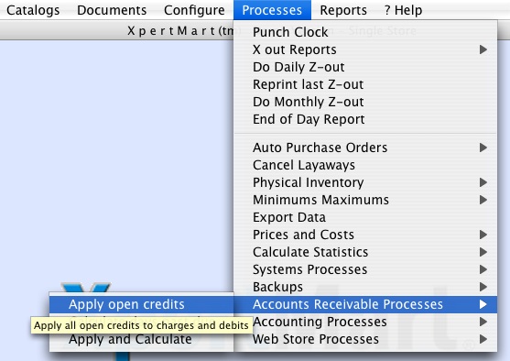This screenshot has height=361, width=510.
Task: Open the ? Help menu
Action: pos(403,10)
